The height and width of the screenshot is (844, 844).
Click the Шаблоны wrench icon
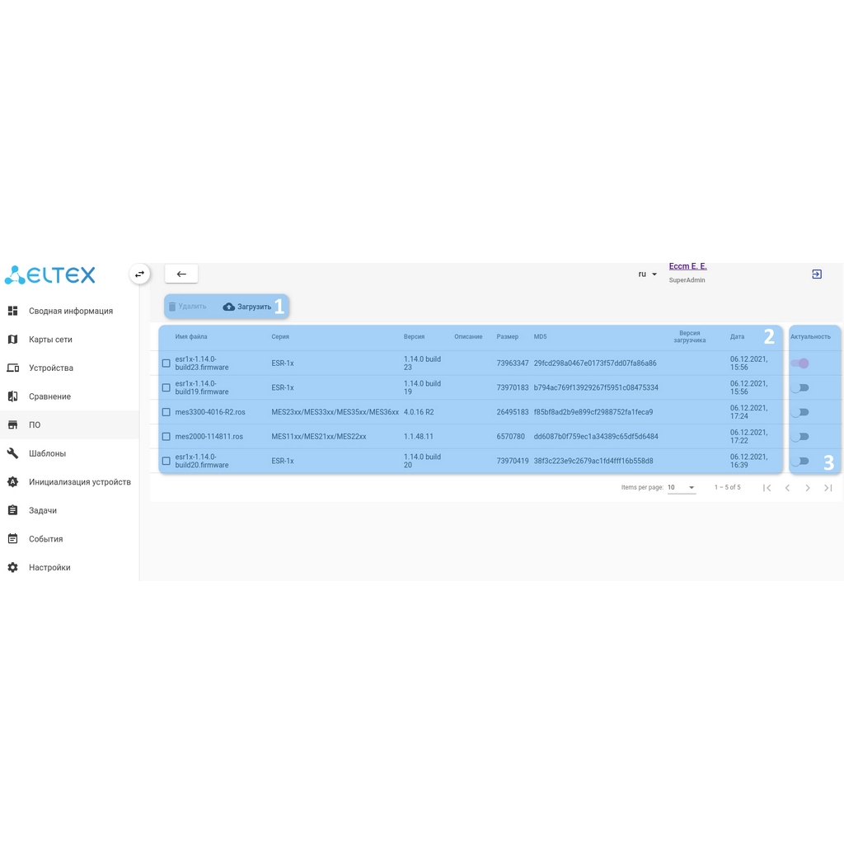[x=13, y=453]
